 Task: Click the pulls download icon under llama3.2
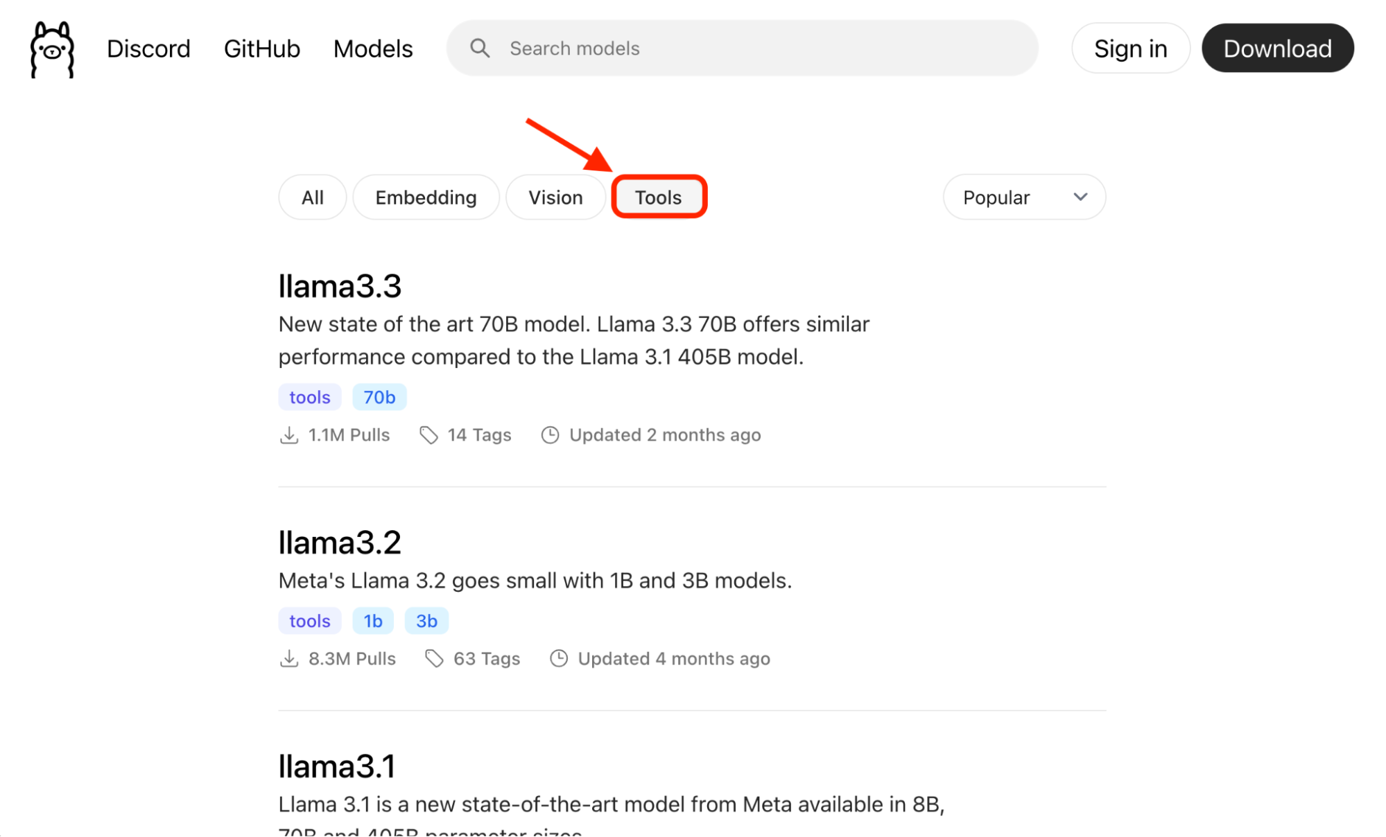pos(289,658)
